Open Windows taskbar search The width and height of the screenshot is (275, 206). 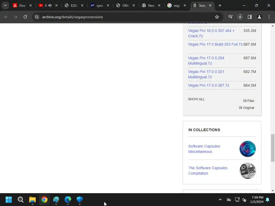coord(20,200)
